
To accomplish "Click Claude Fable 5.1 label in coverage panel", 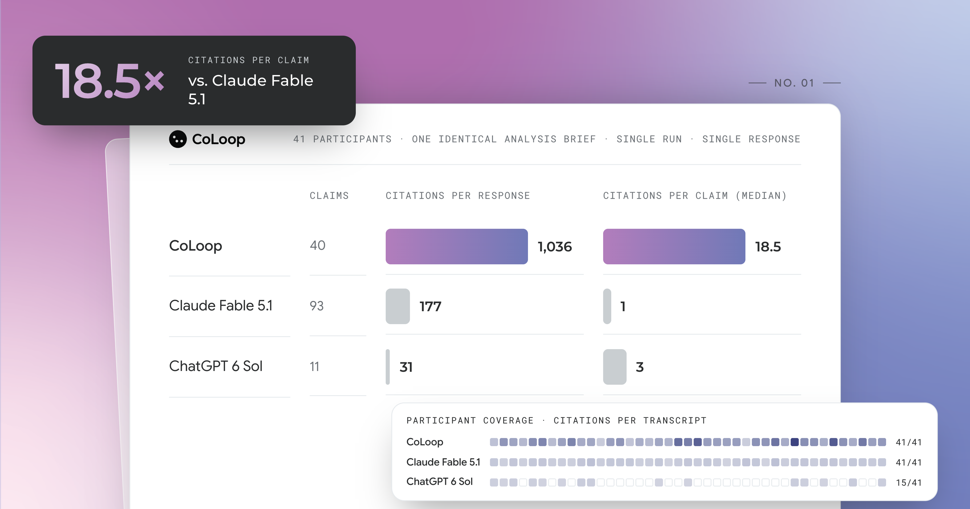I will click(x=443, y=462).
